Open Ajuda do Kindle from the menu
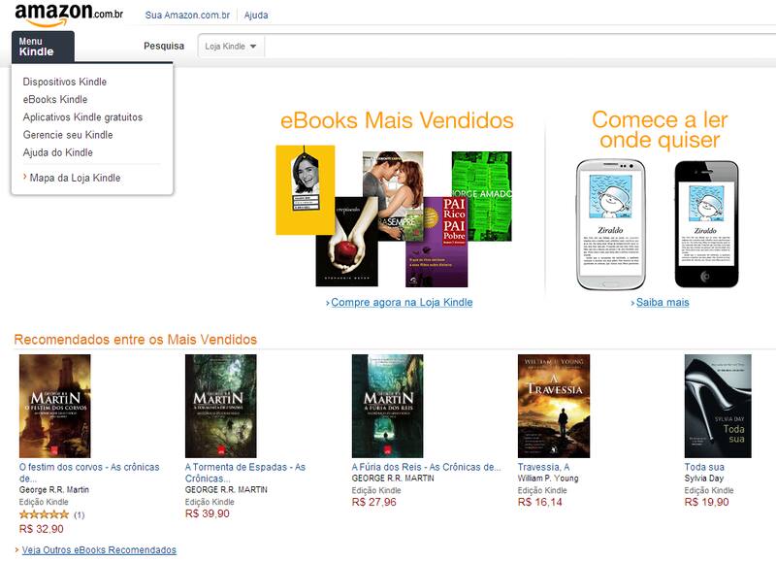This screenshot has height=561, width=776. (x=58, y=152)
